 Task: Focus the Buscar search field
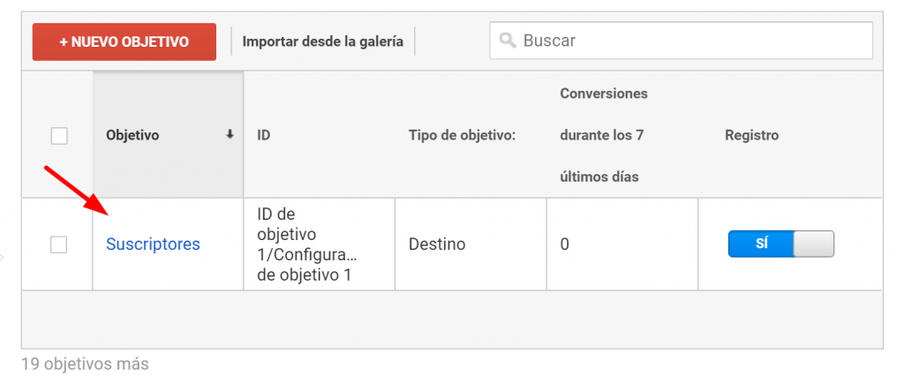coord(689,41)
